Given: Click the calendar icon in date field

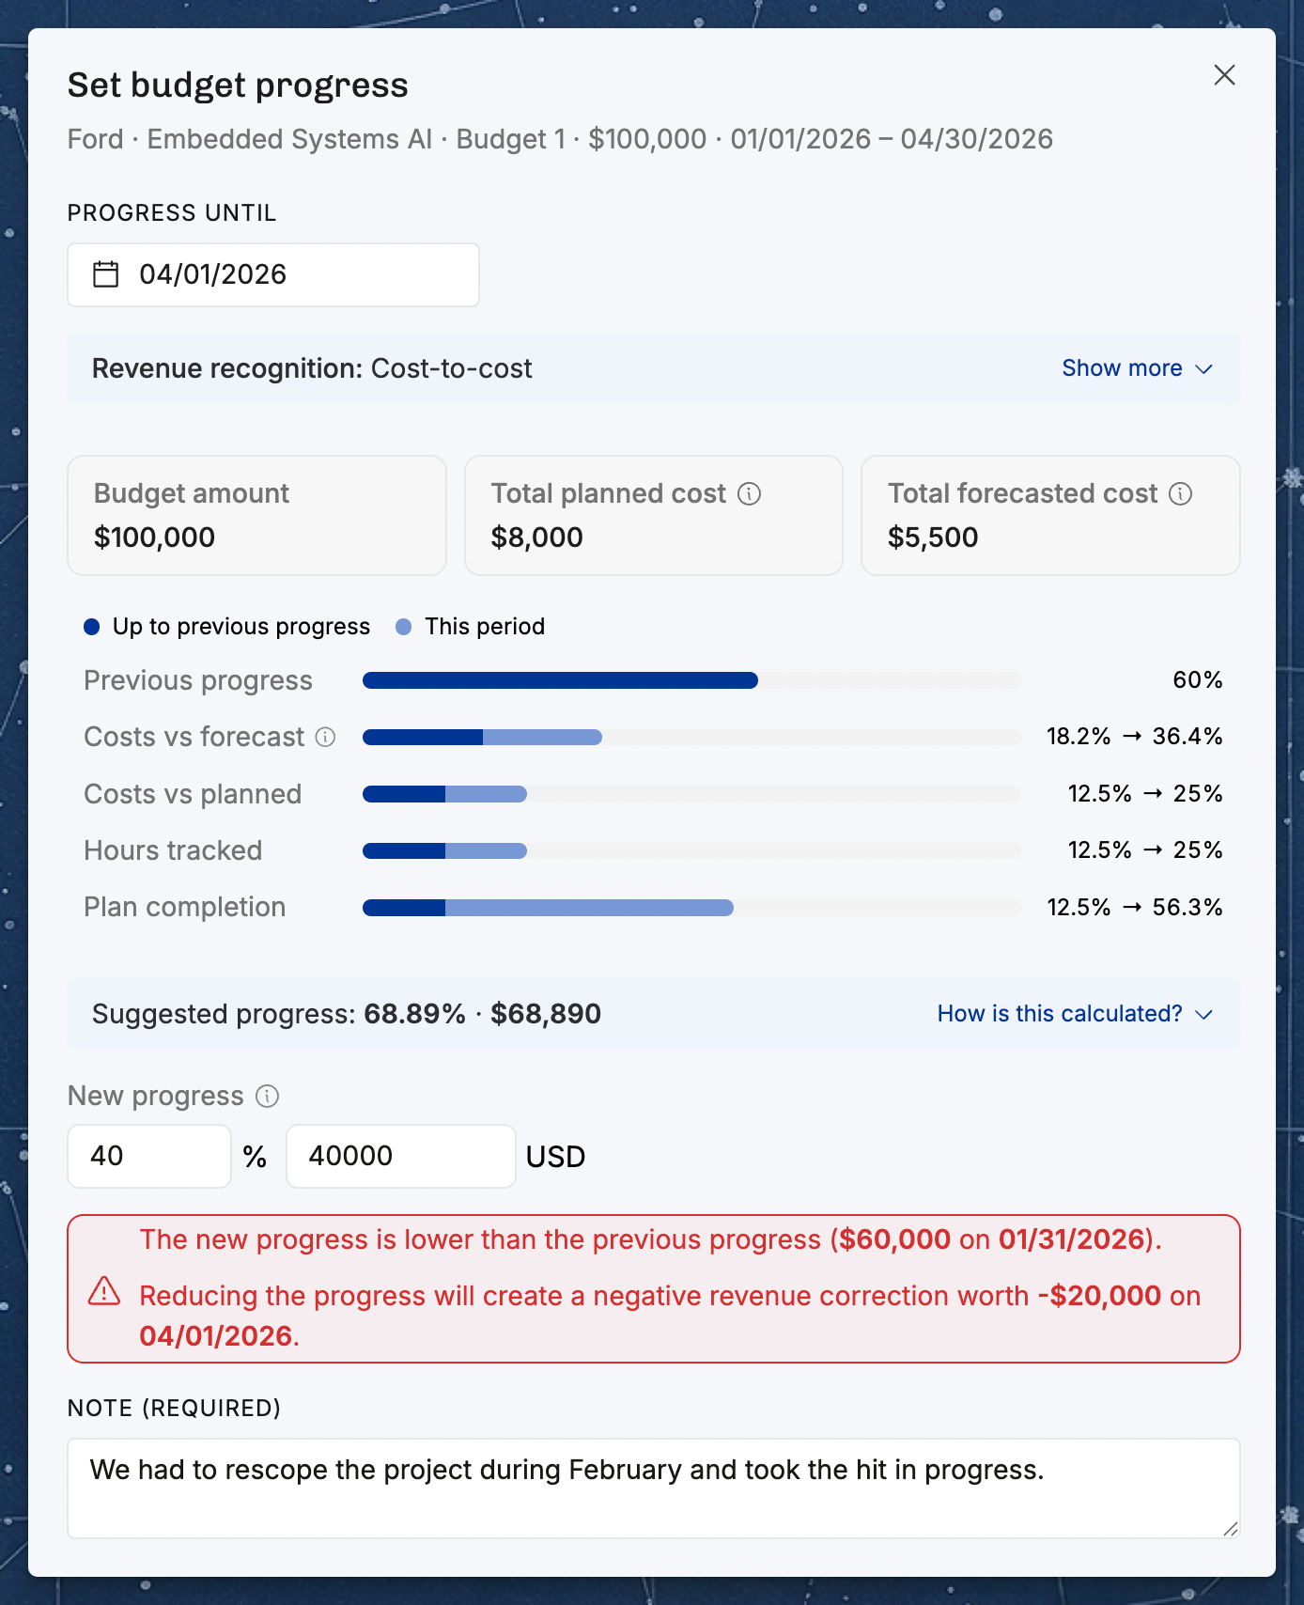Looking at the screenshot, I should coord(106,274).
